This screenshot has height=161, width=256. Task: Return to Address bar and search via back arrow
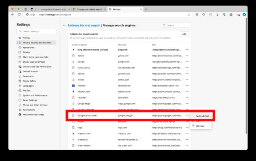(x=64, y=25)
